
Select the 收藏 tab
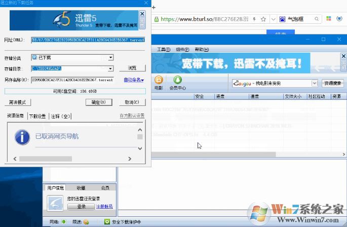click(81, 188)
